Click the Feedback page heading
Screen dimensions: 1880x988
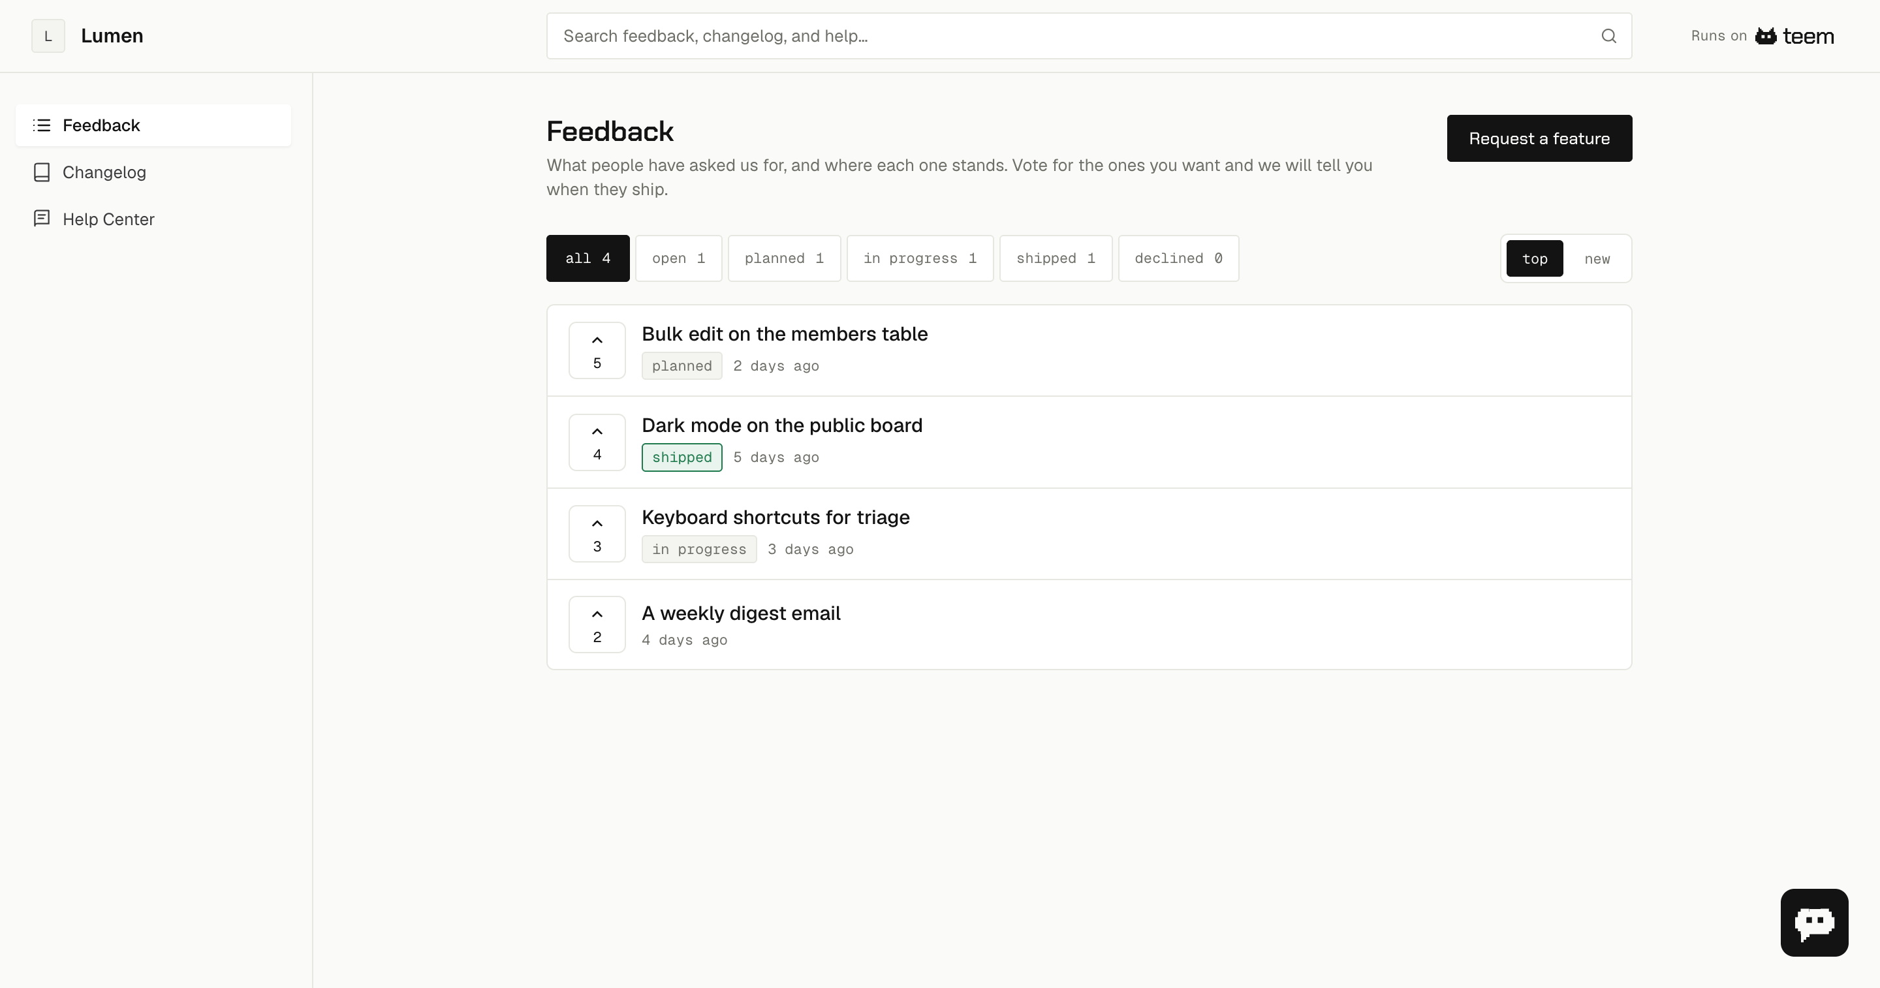[x=610, y=131]
